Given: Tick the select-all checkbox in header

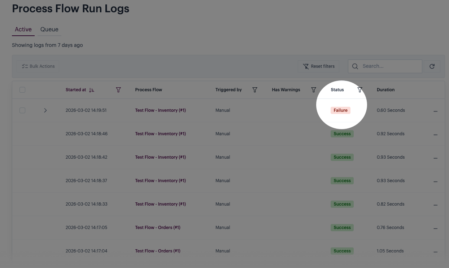Looking at the screenshot, I should [22, 90].
